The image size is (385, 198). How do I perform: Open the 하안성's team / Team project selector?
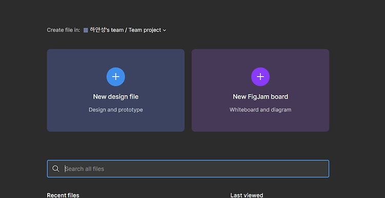point(125,30)
